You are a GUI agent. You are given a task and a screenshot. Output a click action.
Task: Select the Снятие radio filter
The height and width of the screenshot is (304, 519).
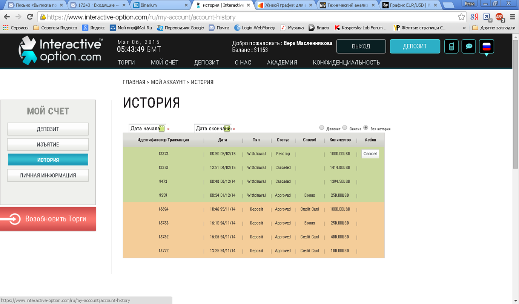pos(345,128)
